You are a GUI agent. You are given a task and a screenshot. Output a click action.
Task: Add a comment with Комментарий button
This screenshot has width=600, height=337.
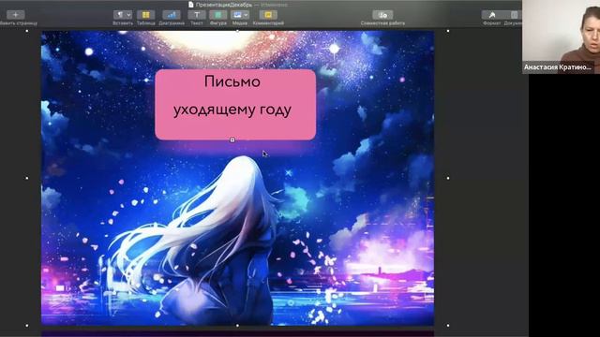coord(268,15)
